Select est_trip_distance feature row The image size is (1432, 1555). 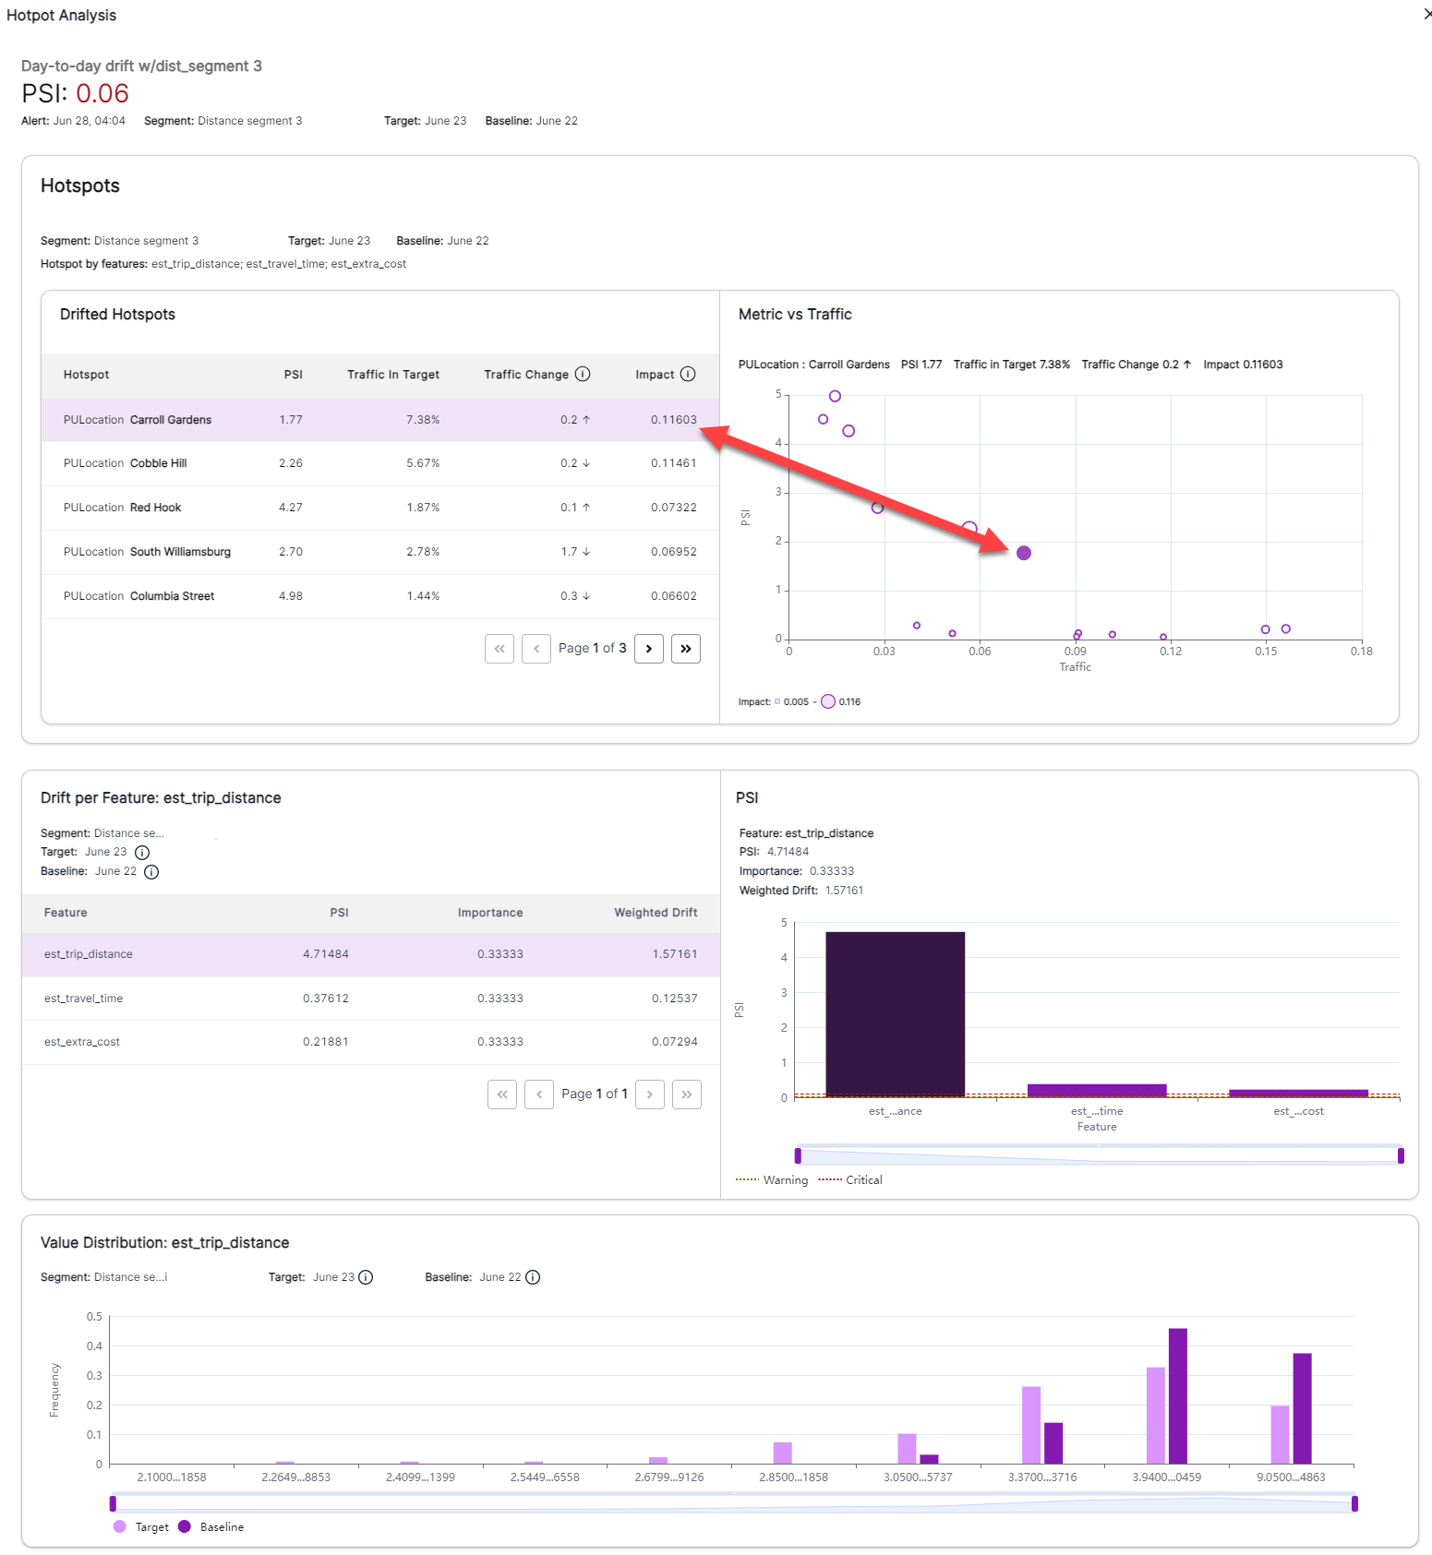point(371,954)
